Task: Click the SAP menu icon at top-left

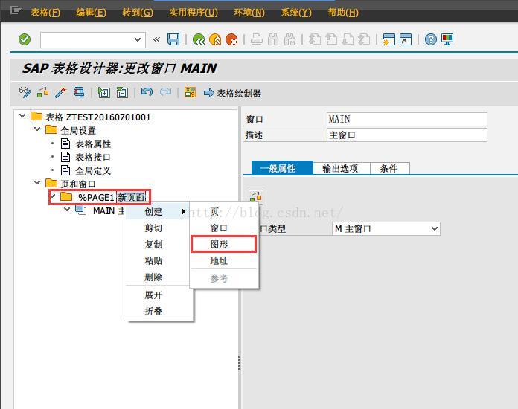Action: [15, 11]
